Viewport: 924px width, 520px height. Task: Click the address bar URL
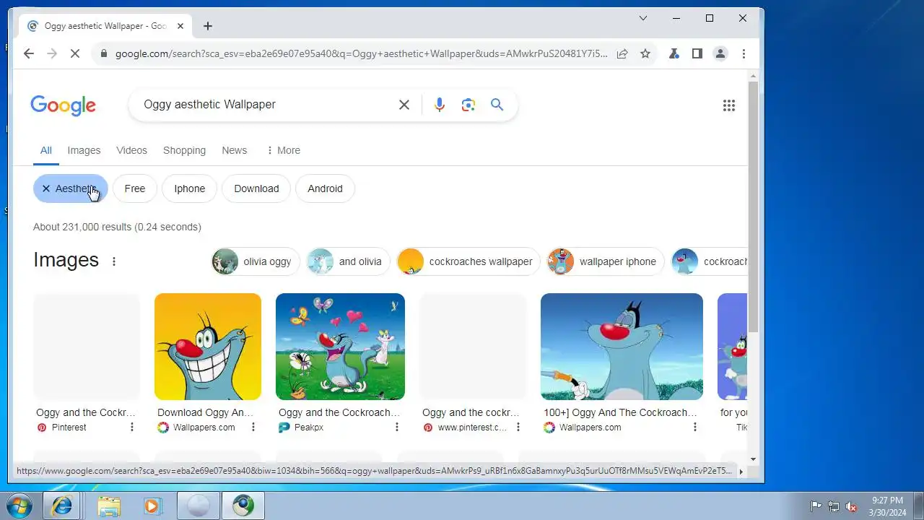tap(361, 53)
